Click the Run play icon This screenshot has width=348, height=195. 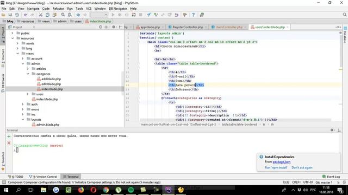(113, 15)
